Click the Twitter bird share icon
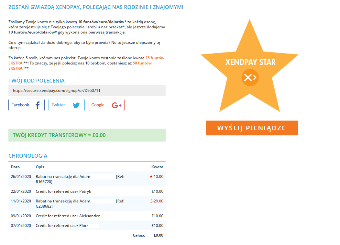The width and height of the screenshot is (340, 245). click(x=76, y=105)
